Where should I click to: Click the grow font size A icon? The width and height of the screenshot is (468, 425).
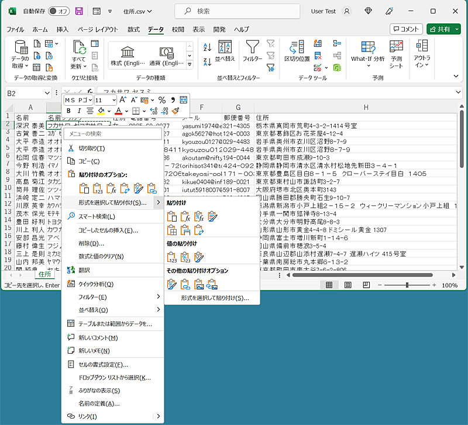(x=123, y=100)
